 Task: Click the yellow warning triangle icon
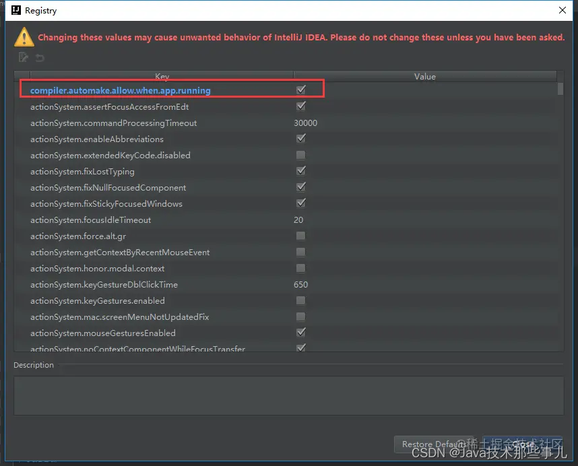point(24,37)
